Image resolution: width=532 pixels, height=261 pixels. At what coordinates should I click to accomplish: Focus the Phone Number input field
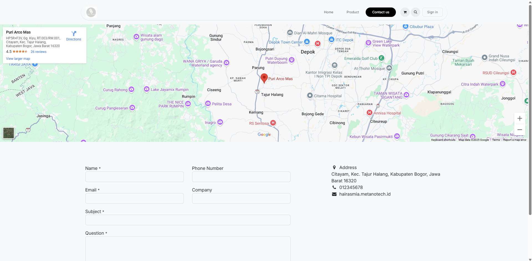(241, 177)
